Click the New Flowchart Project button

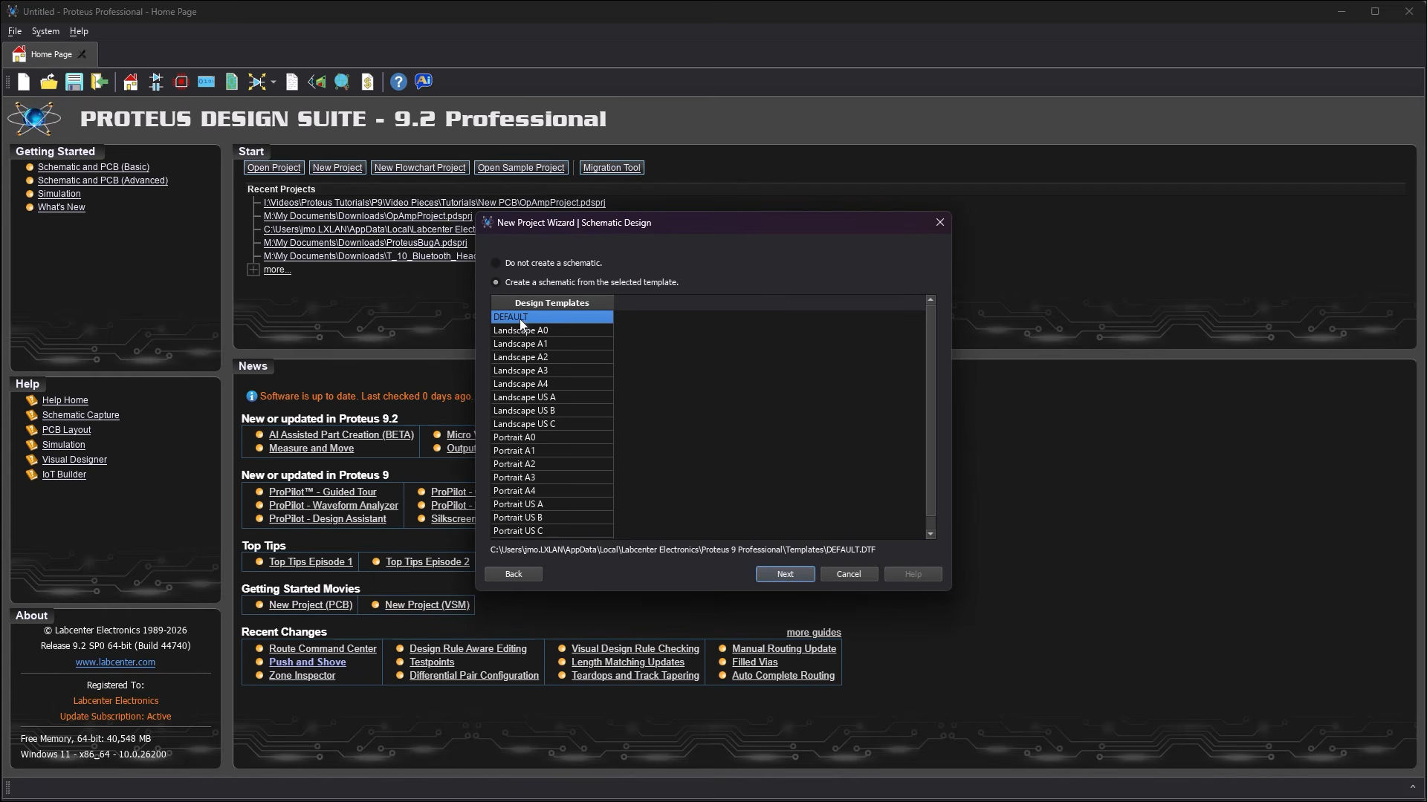420,168
